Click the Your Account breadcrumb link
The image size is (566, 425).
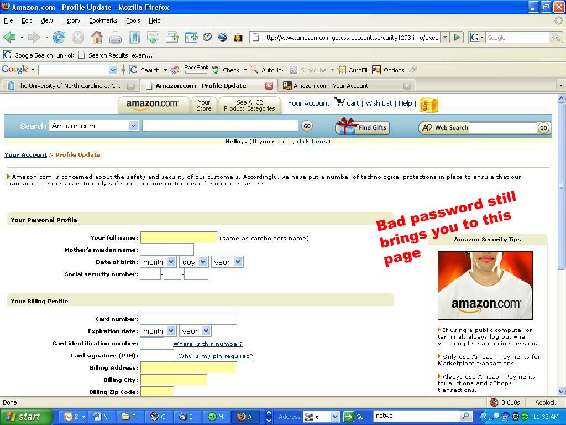[25, 155]
